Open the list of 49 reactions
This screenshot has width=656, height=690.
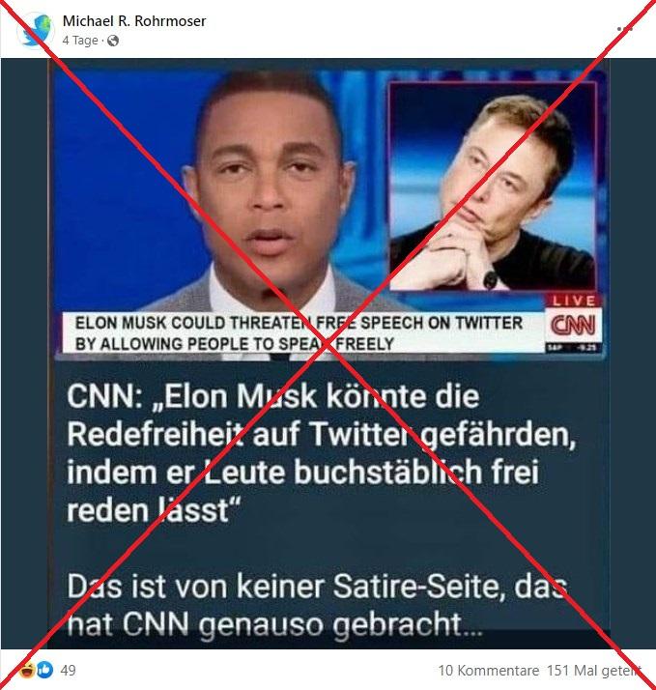point(68,671)
